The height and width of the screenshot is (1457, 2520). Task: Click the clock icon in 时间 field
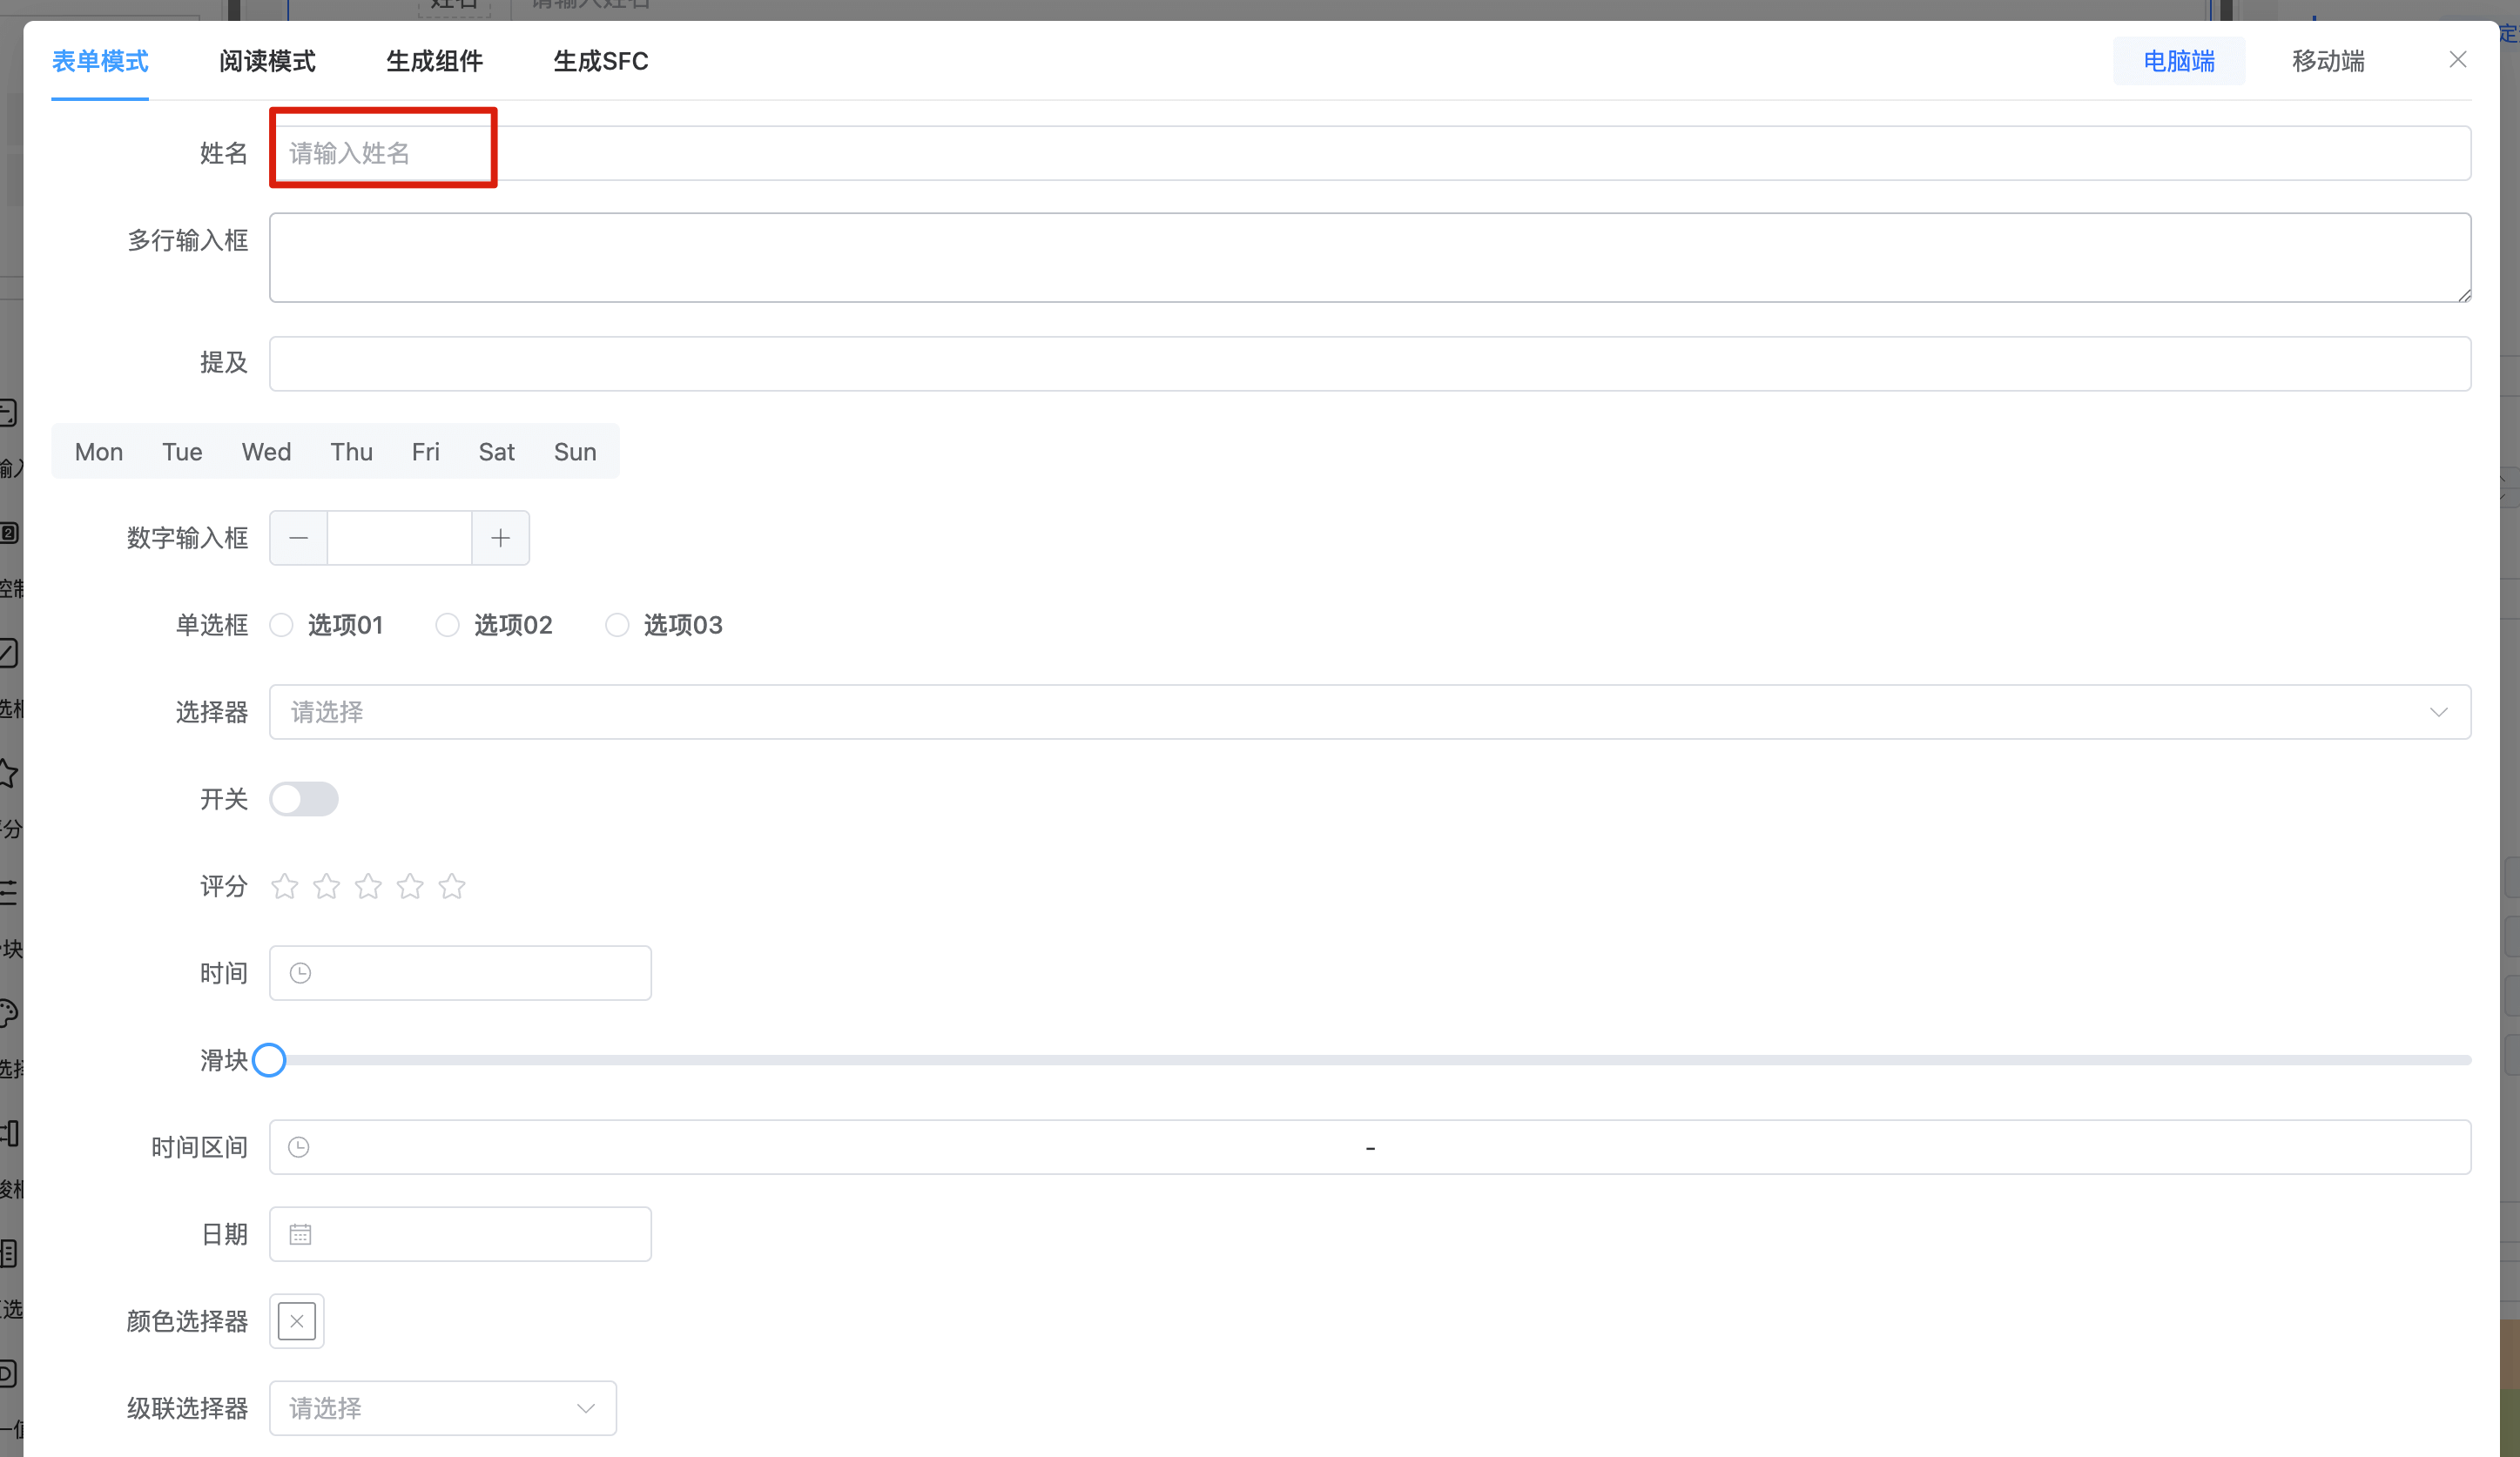[x=300, y=973]
